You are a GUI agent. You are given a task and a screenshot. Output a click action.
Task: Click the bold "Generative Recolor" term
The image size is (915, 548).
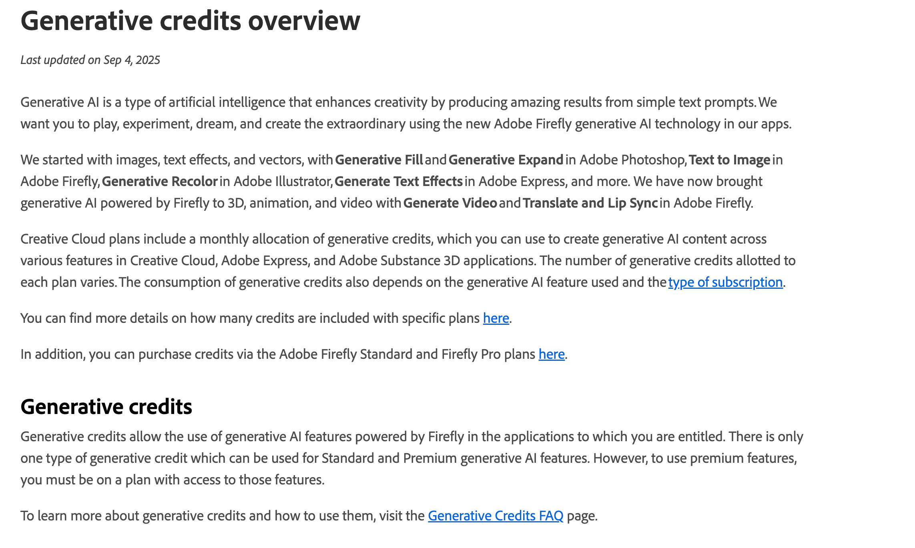[x=160, y=182]
